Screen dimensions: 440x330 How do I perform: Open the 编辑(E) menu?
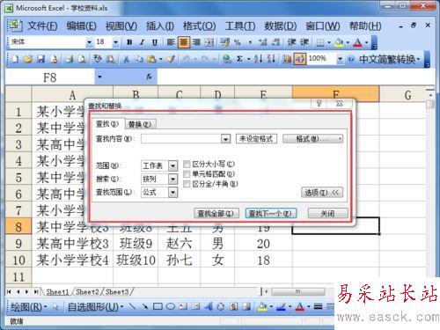[x=81, y=26]
